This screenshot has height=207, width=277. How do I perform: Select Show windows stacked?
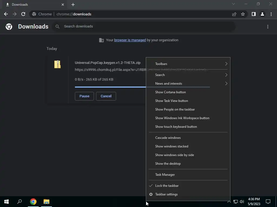pos(188,146)
